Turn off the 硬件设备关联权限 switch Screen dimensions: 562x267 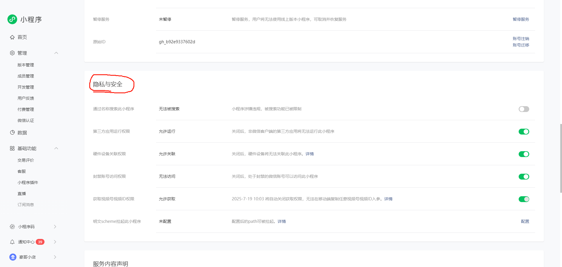(x=524, y=154)
